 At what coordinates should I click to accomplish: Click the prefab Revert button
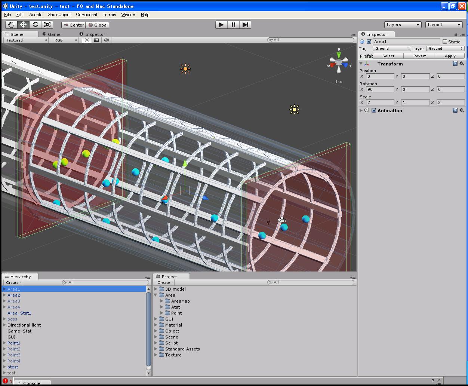pyautogui.click(x=419, y=56)
